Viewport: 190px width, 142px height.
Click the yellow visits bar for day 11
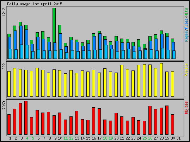coord(65,85)
